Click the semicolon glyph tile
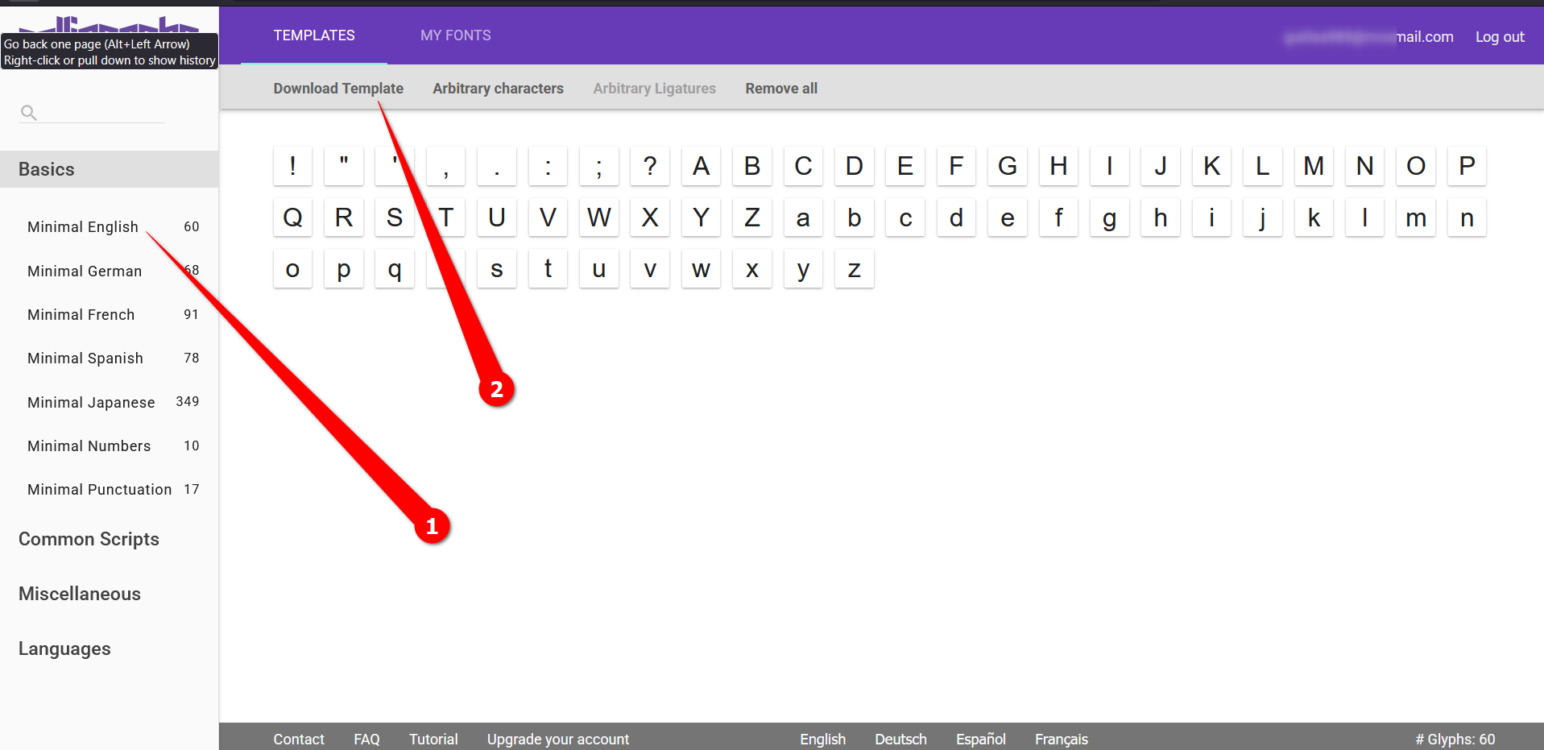 (598, 166)
